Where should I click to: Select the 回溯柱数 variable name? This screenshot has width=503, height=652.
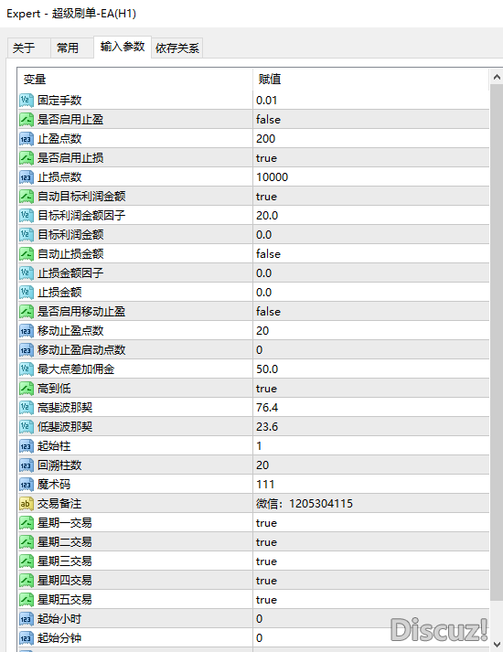pyautogui.click(x=59, y=465)
